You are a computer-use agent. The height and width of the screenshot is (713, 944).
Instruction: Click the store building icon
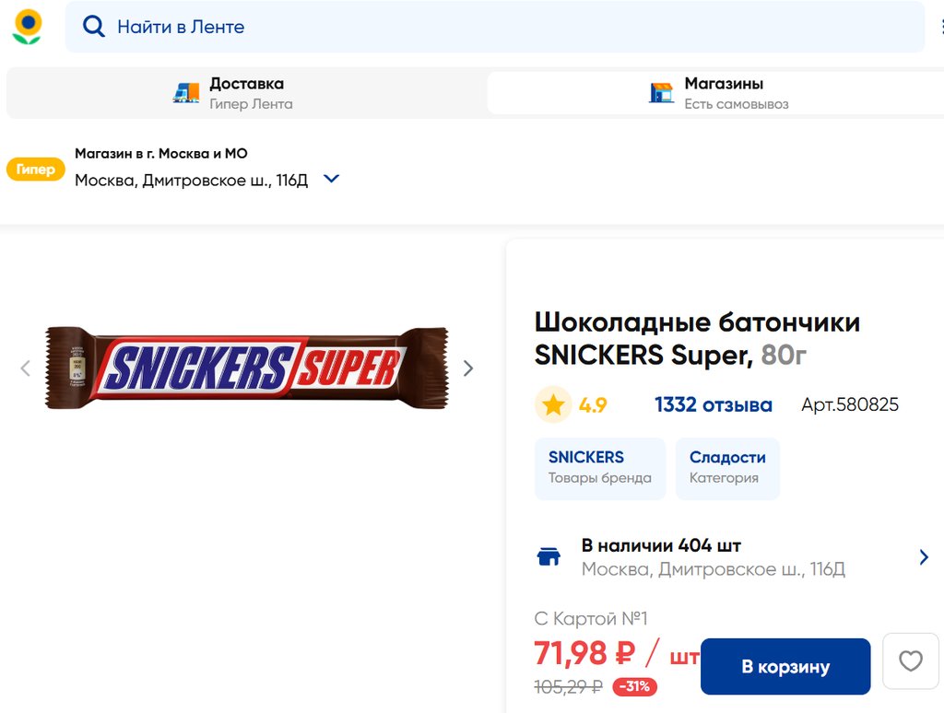(x=661, y=93)
